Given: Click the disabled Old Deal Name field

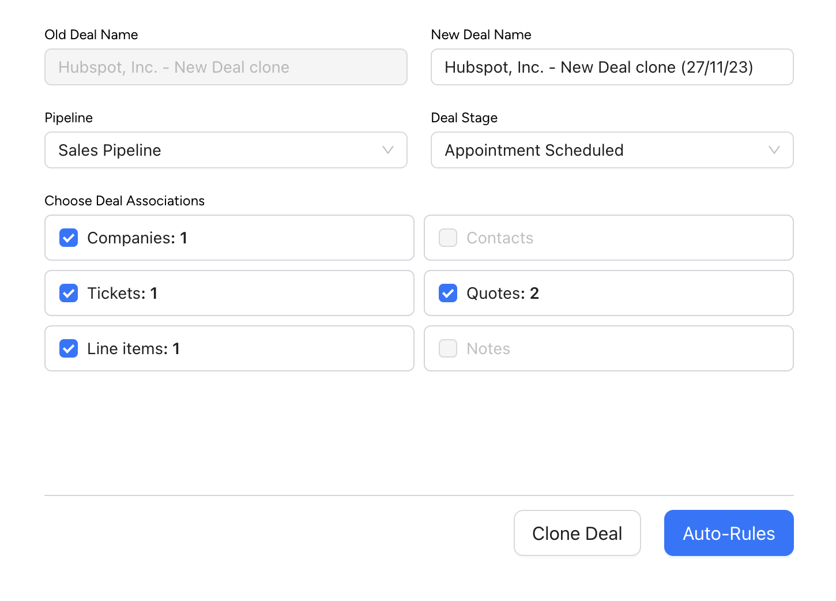Looking at the screenshot, I should [226, 67].
